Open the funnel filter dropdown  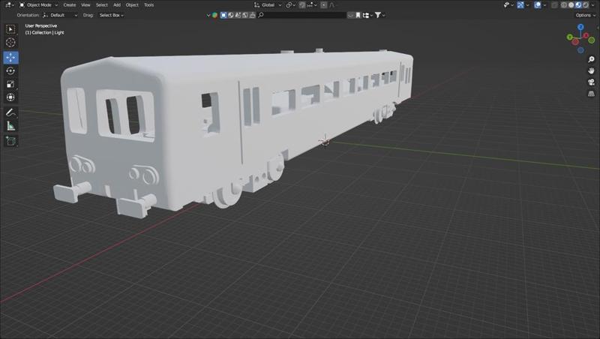point(380,15)
